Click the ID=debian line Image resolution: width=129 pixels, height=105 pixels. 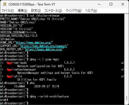pos(7,39)
